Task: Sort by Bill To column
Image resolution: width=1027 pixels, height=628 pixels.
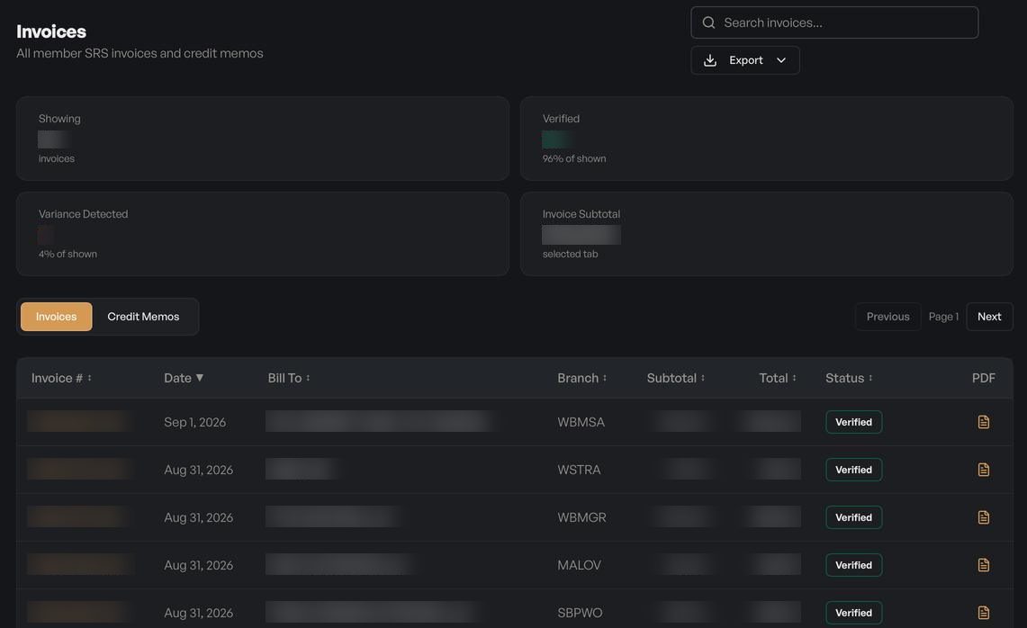Action: (x=289, y=379)
